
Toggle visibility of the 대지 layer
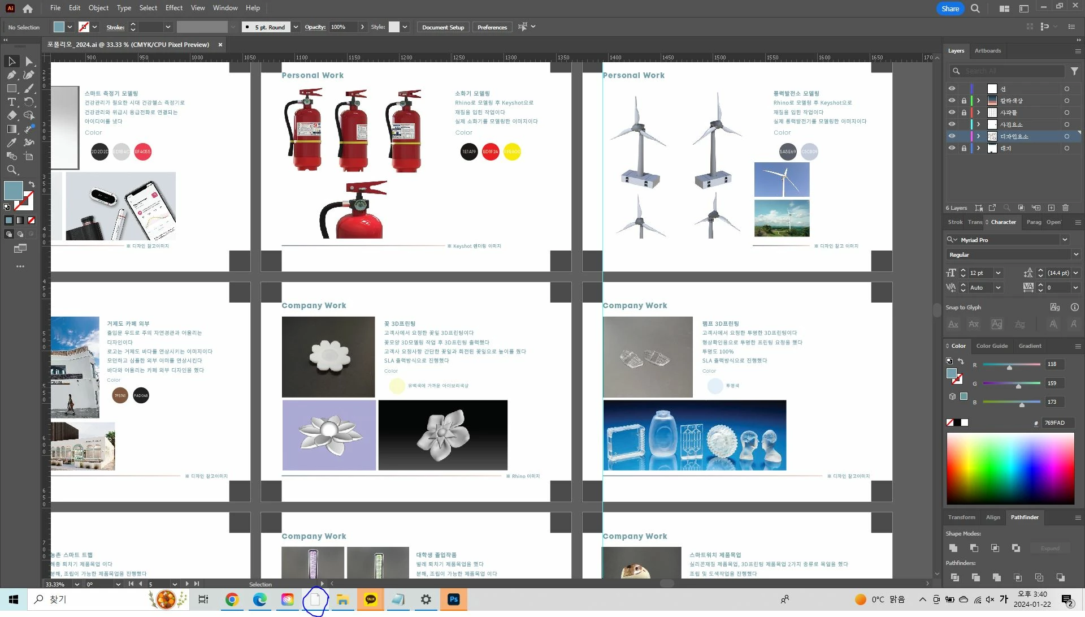952,148
